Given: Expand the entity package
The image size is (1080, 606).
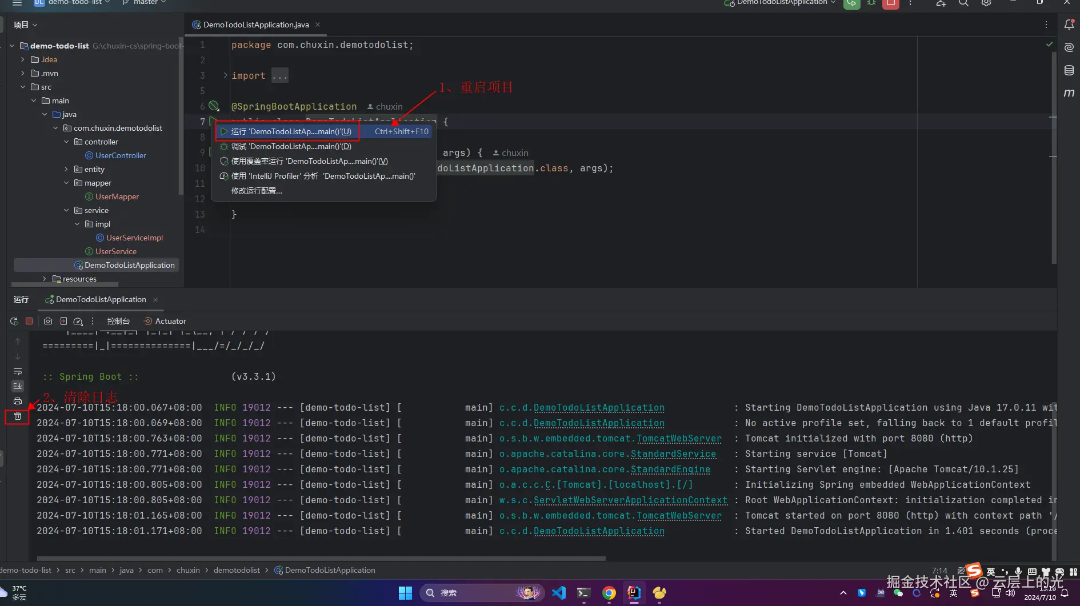Looking at the screenshot, I should pyautogui.click(x=66, y=169).
